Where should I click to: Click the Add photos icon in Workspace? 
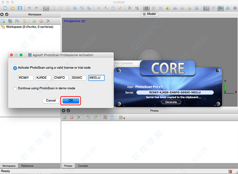10,21
